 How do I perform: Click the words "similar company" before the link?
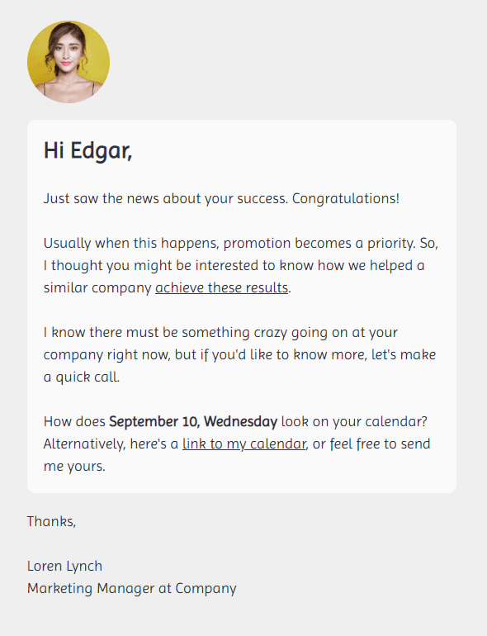tap(97, 287)
